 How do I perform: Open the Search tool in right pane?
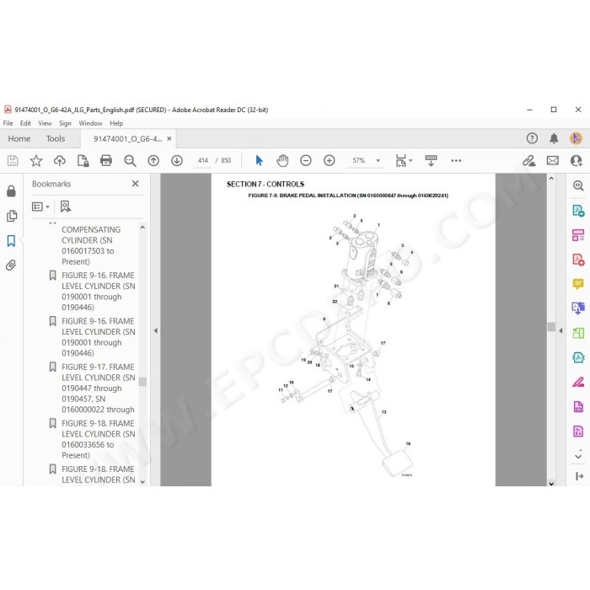578,185
